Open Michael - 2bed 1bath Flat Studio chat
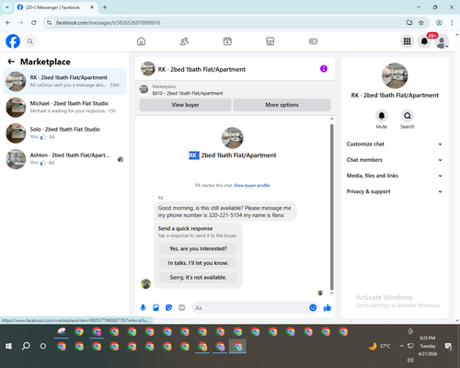Viewport: 460px width, 368px height. pos(64,108)
